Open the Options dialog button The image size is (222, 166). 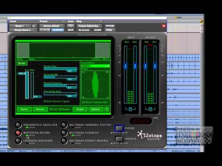tap(96, 109)
